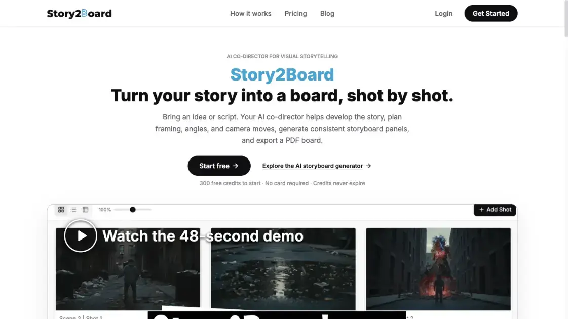Open the red glowing figure shot thumbnail

tap(438, 269)
